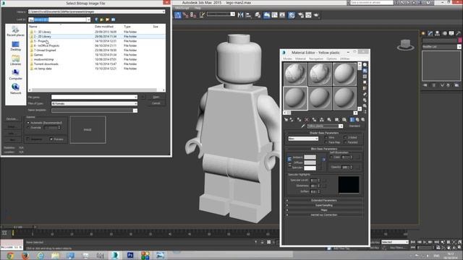Viewport: 463px width, 260px height.
Task: Select the first material sample slot
Action: tap(295, 74)
